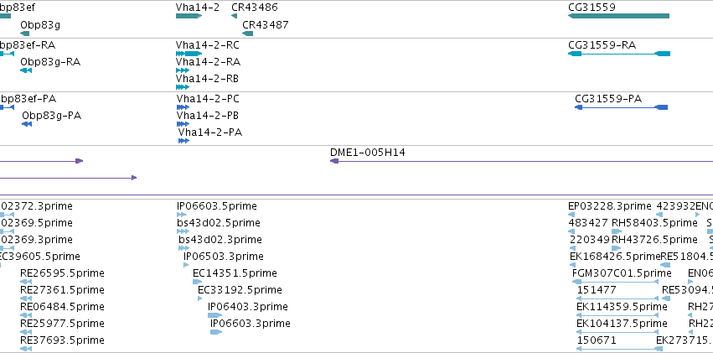Open EST IP06503.3prime
The image size is (713, 353).
pyautogui.click(x=186, y=265)
